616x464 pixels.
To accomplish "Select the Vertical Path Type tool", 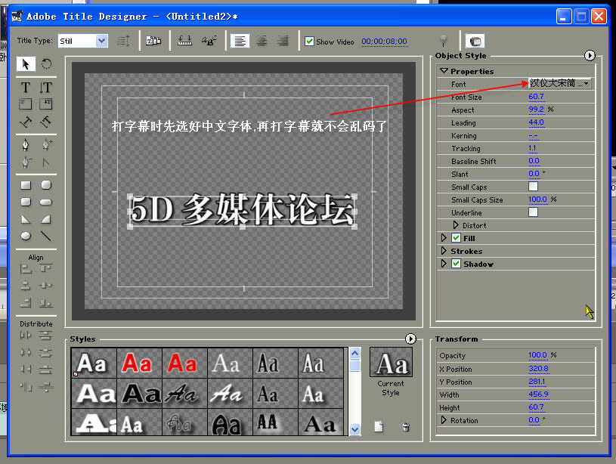I will pyautogui.click(x=45, y=122).
